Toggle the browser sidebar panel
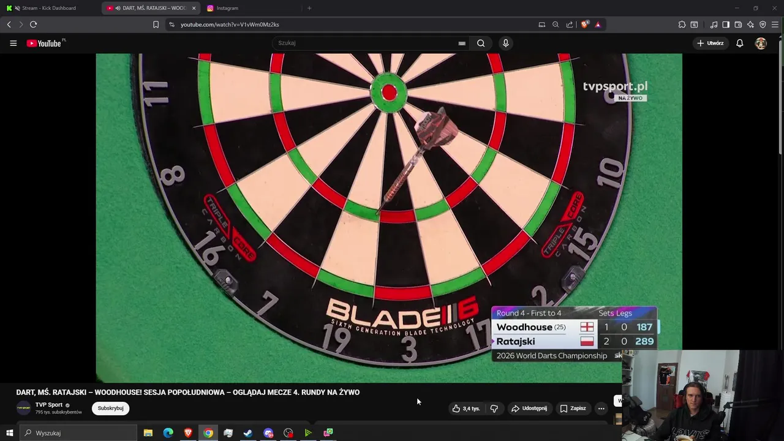This screenshot has height=441, width=784. click(x=726, y=24)
